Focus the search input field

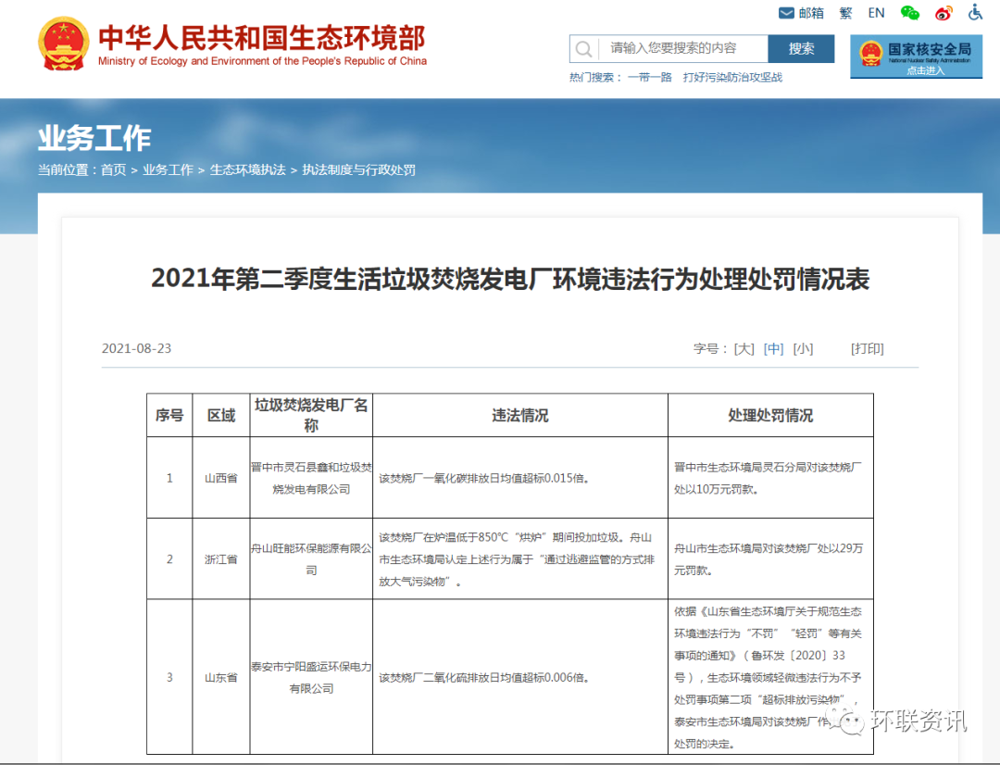tap(683, 49)
